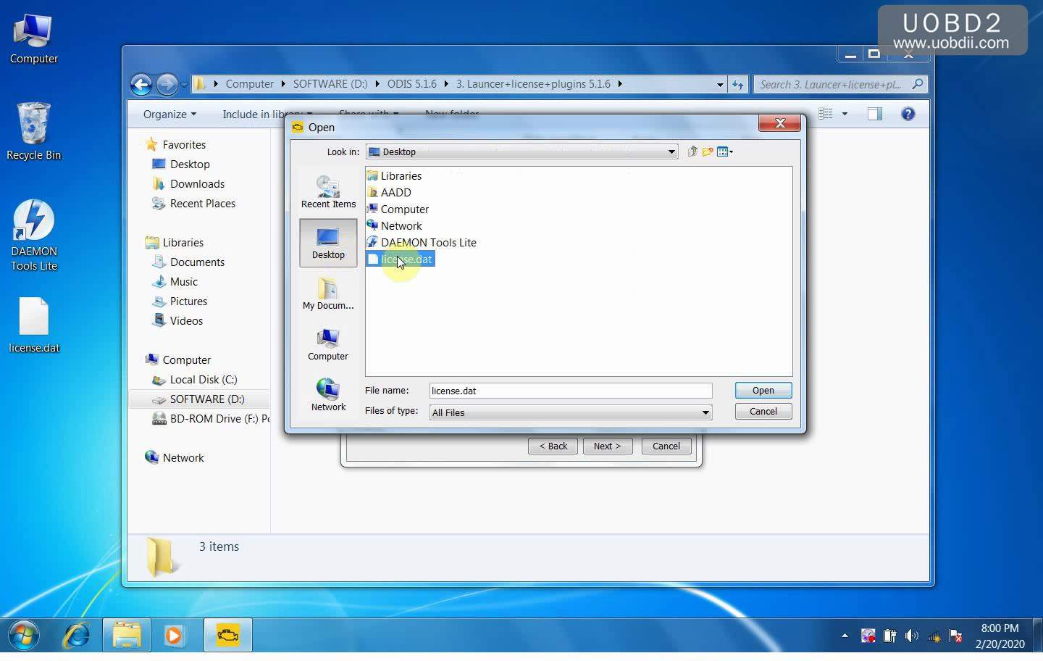The image size is (1043, 661).
Task: Open the Organize menu dropdown
Action: [x=169, y=114]
